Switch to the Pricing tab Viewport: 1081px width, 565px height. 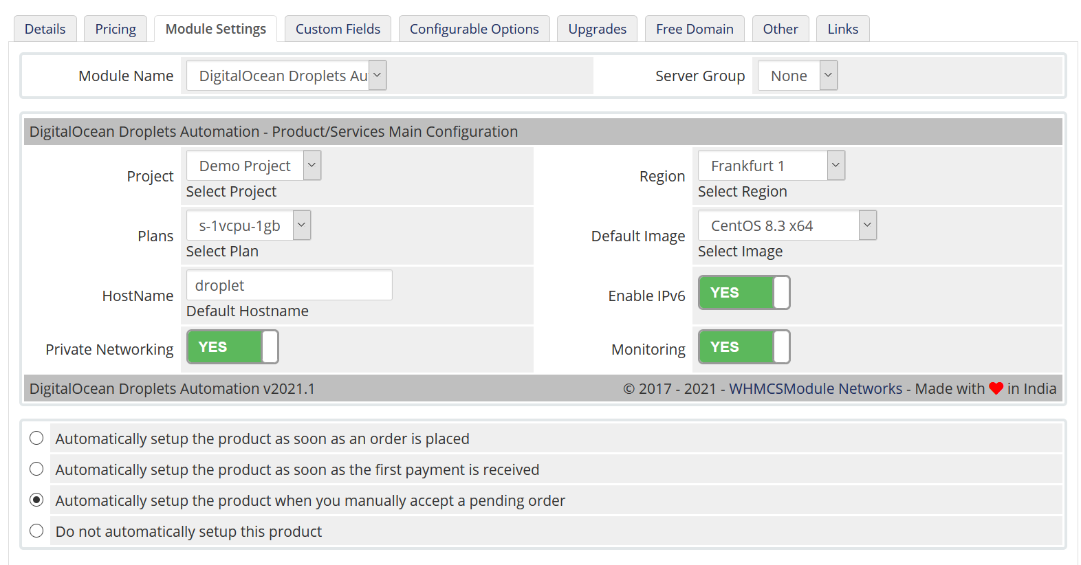click(x=116, y=29)
